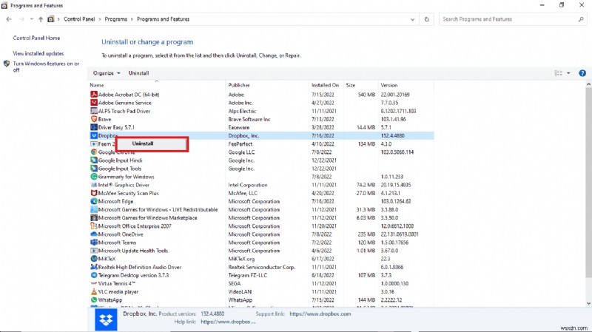
Task: Open Control Panel Home link
Action: [x=36, y=38]
